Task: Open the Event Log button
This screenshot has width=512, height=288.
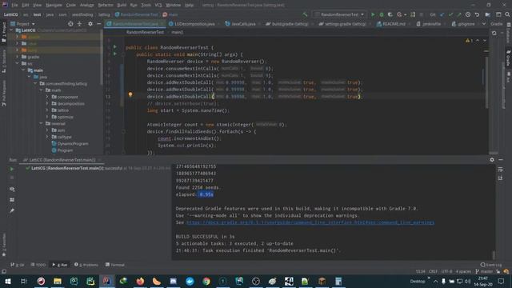Action: click(491, 265)
